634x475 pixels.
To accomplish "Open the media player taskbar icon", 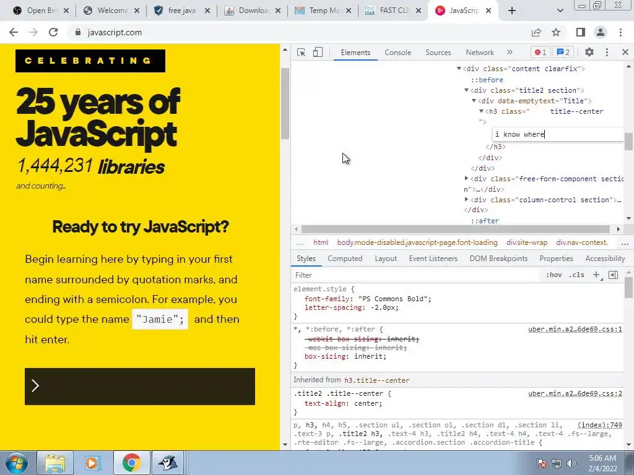I will (93, 463).
